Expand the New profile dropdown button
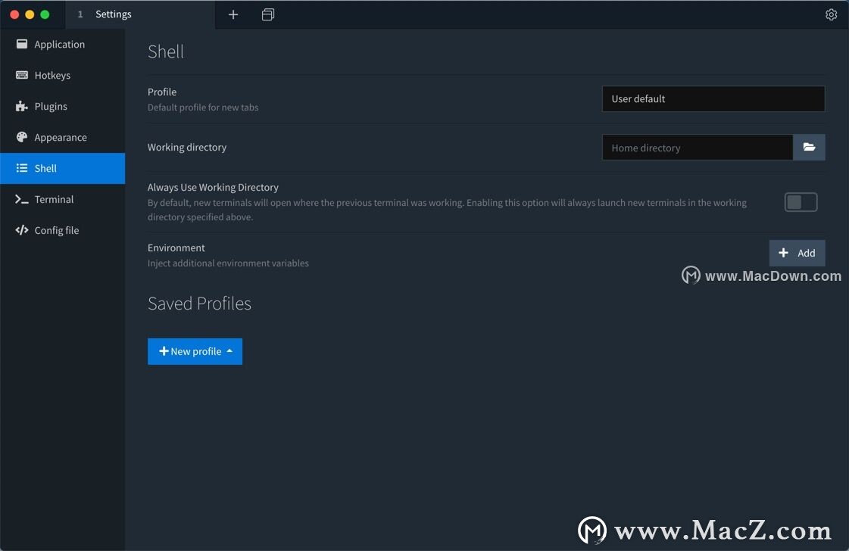Screen dimensions: 849x551 click(x=195, y=351)
